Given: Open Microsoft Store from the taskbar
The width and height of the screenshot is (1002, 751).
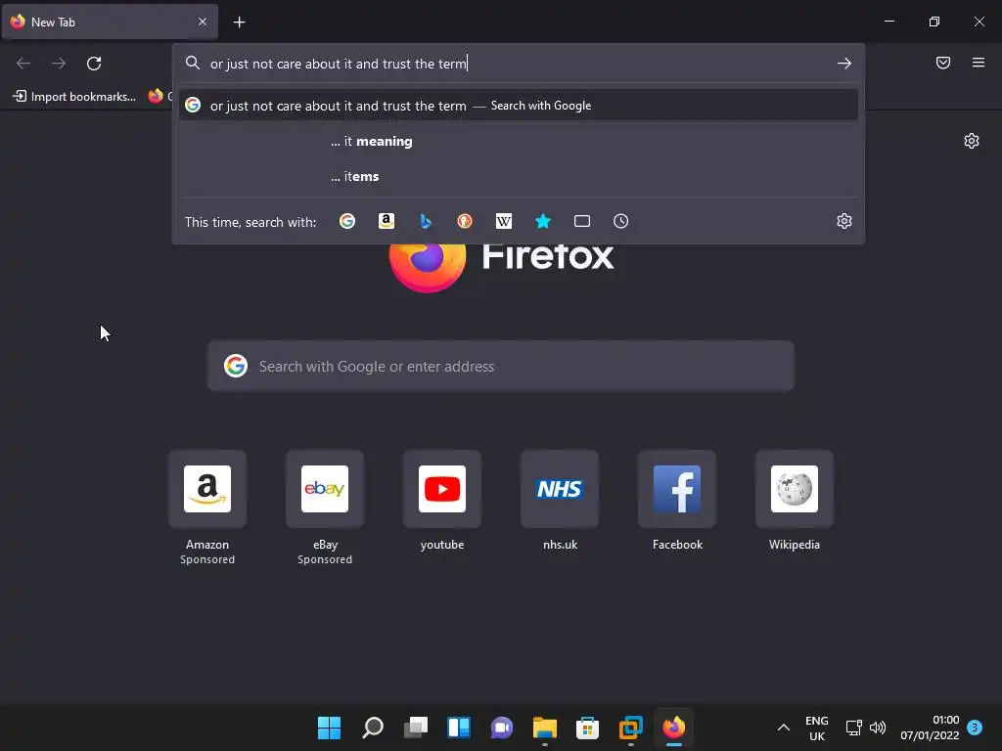Looking at the screenshot, I should click(x=587, y=728).
